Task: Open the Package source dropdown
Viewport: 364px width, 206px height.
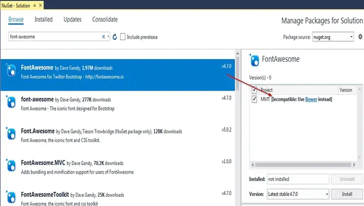Action: tap(352, 37)
